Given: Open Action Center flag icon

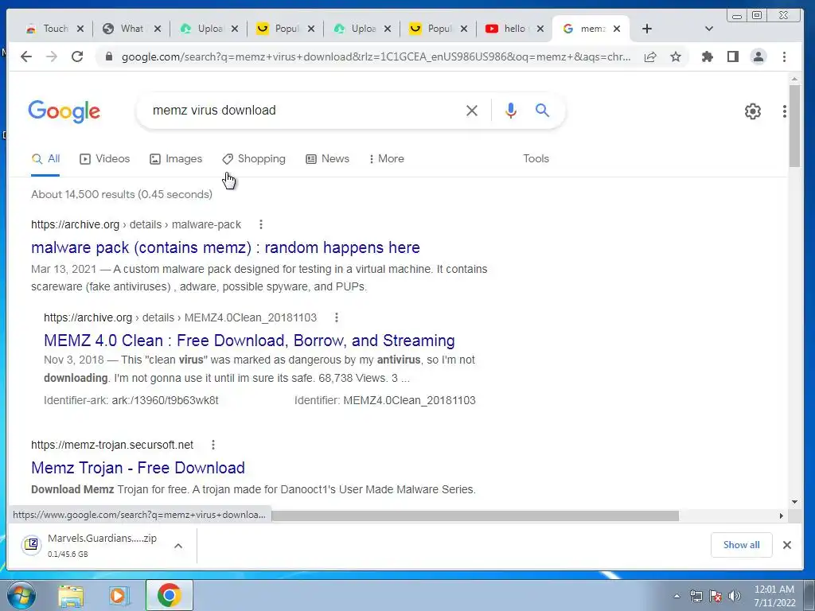Looking at the screenshot, I should coord(716,596).
